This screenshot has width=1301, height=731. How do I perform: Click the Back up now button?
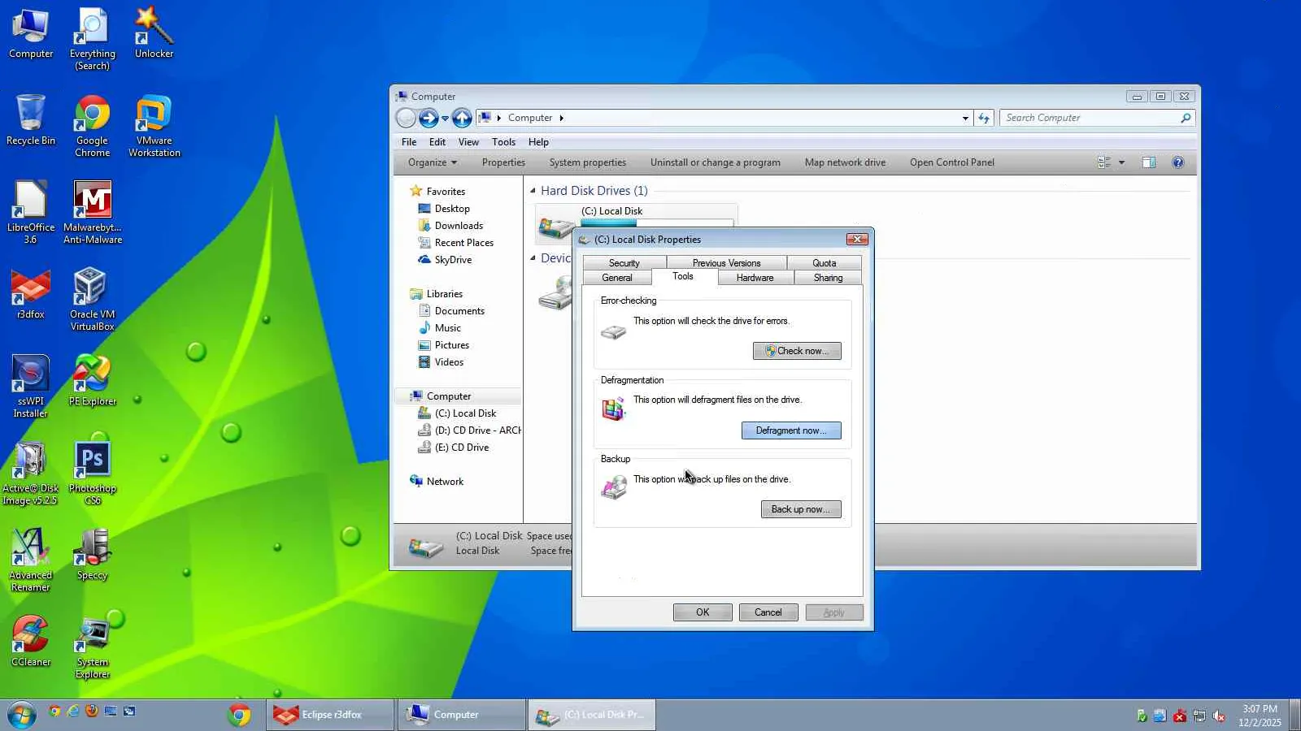[801, 509]
